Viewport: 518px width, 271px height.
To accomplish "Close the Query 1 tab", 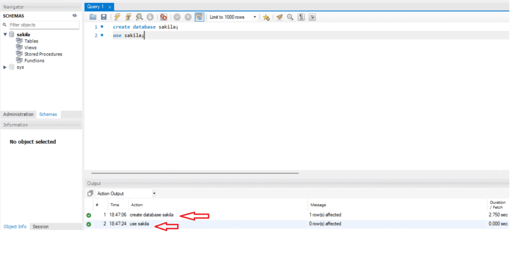I will 110,7.
